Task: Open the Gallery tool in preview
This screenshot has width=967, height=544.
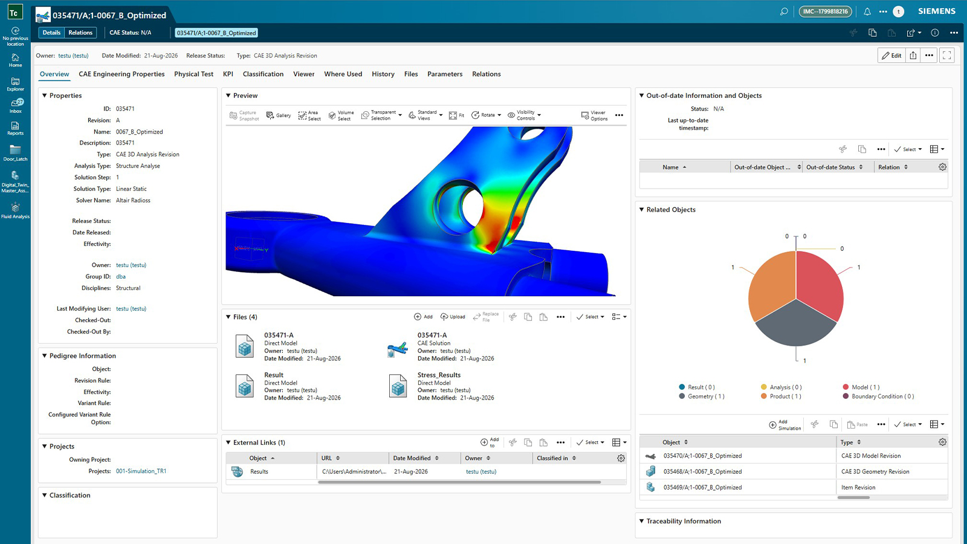Action: coord(279,115)
